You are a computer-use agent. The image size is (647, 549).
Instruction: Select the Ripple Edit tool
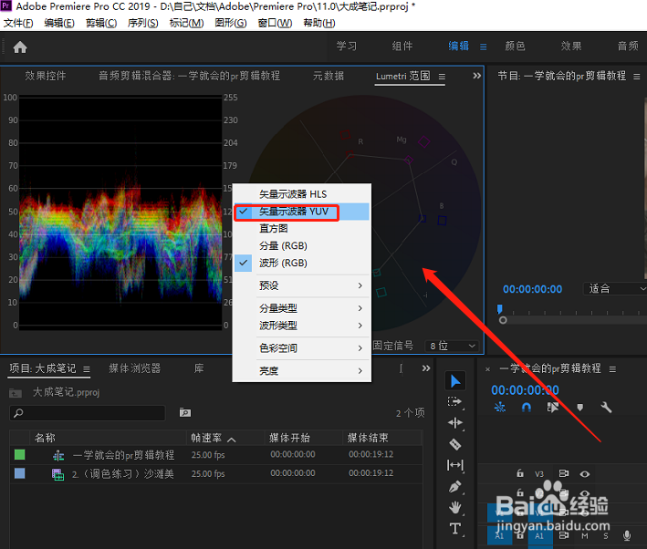tap(455, 423)
